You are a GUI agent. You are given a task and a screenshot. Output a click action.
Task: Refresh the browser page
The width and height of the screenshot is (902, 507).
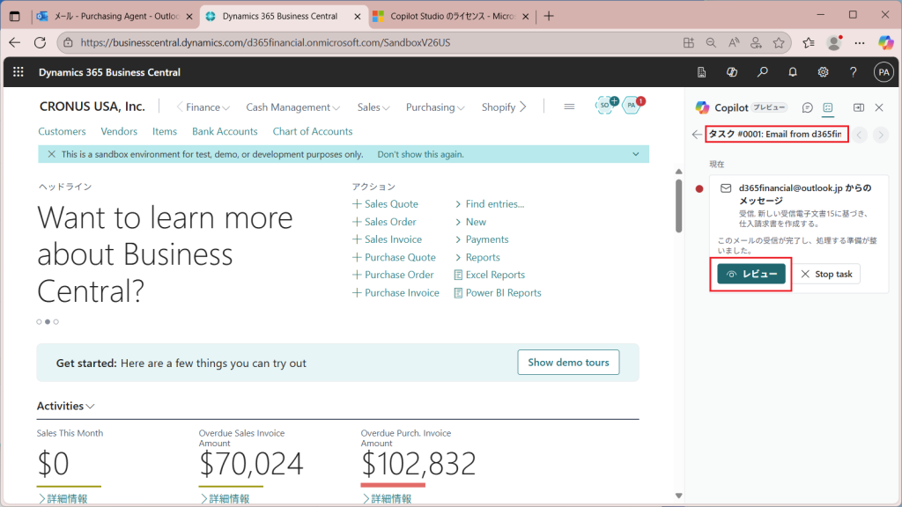point(40,42)
